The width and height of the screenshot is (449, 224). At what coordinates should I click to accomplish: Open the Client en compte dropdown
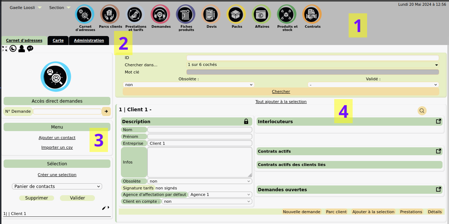pos(207,201)
